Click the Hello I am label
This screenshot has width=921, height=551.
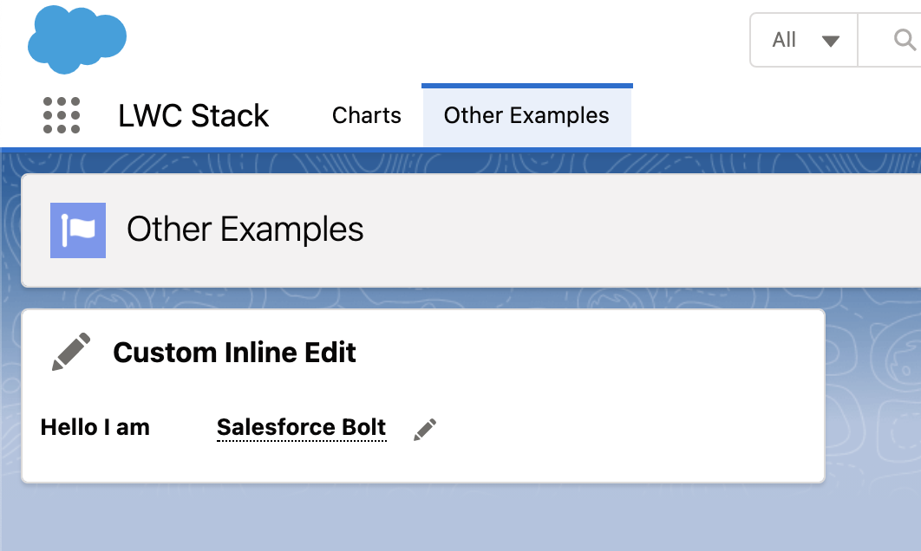click(95, 427)
